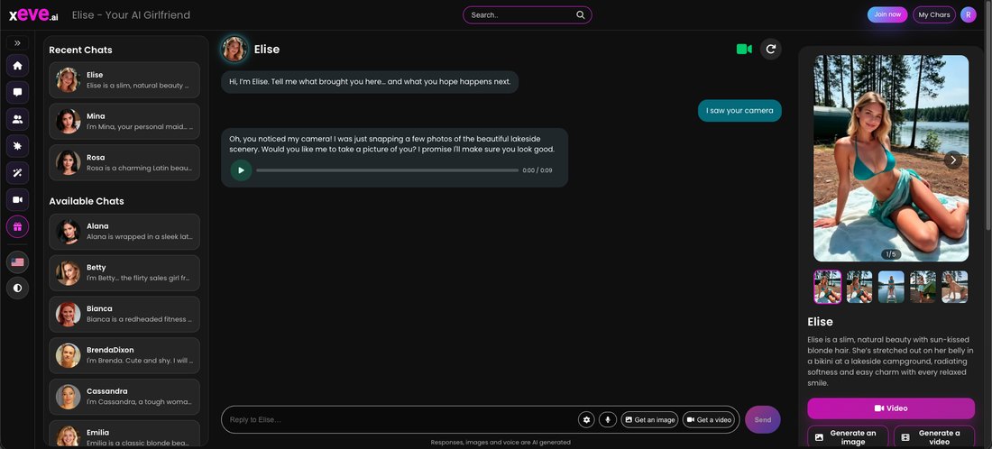Viewport: 992px width, 449px height.
Task: Toggle dark/light theme icon in sidebar
Action: [17, 288]
